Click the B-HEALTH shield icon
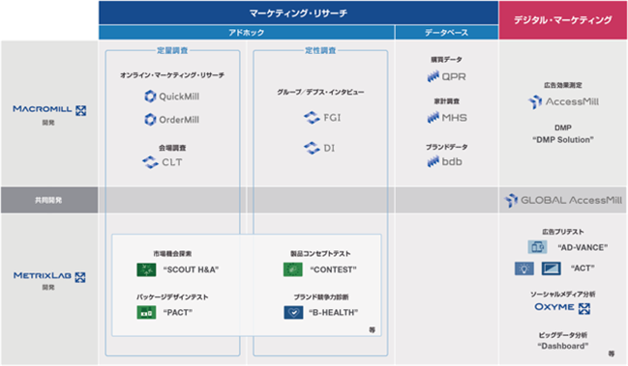The image size is (628, 366). point(293,313)
